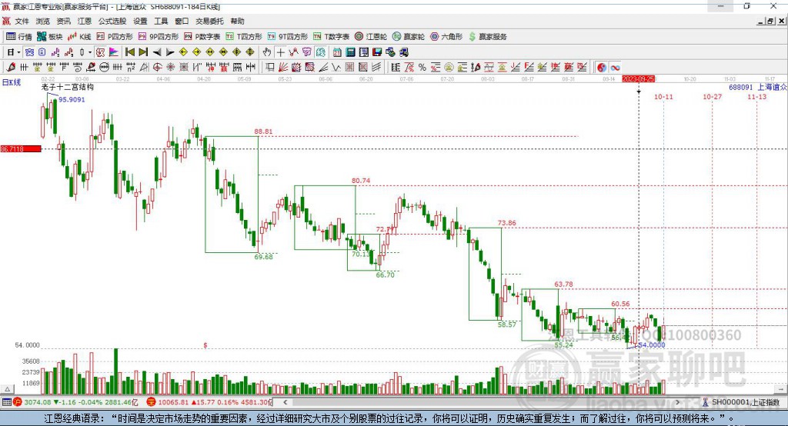Toggle the blue-red infinity loop icon
This screenshot has height=426, width=788.
[x=615, y=68]
